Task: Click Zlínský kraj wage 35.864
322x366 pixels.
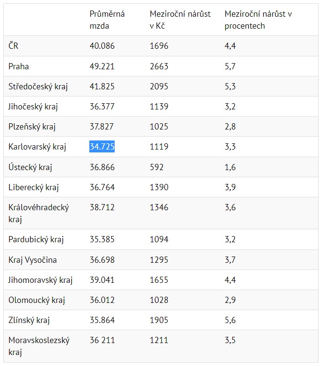Action: [102, 320]
